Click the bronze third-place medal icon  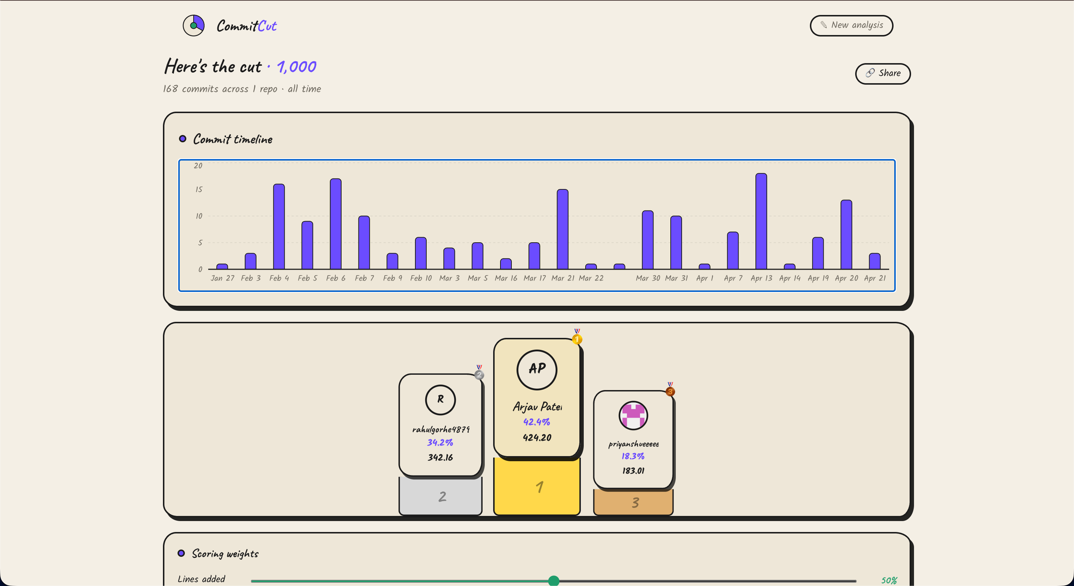(670, 389)
